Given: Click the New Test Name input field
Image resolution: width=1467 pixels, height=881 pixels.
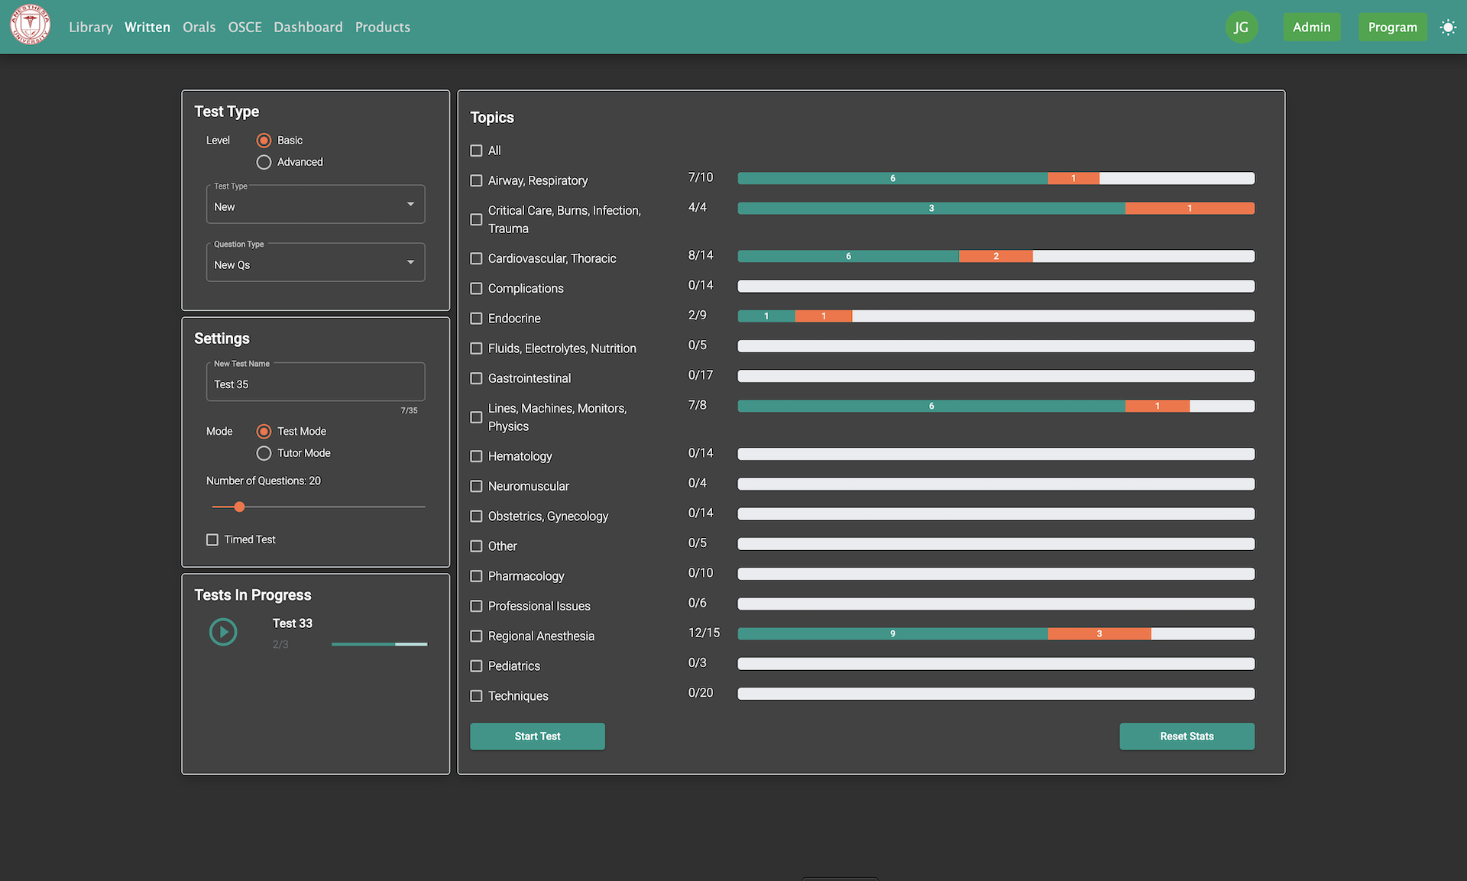Looking at the screenshot, I should click(x=315, y=384).
